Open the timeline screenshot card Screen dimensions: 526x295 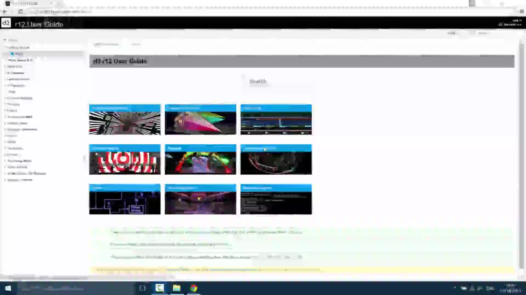pos(276,120)
